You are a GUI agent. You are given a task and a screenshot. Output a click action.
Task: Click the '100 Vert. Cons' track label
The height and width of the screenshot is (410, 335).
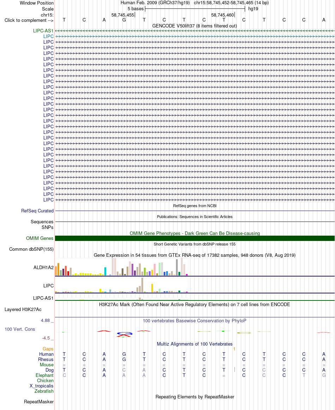(x=20, y=329)
